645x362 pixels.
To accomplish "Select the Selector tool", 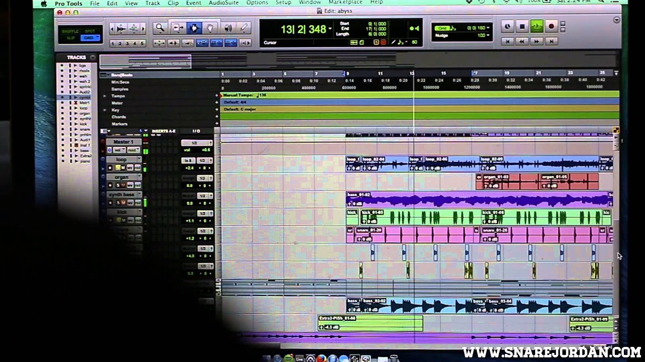I will (194, 28).
